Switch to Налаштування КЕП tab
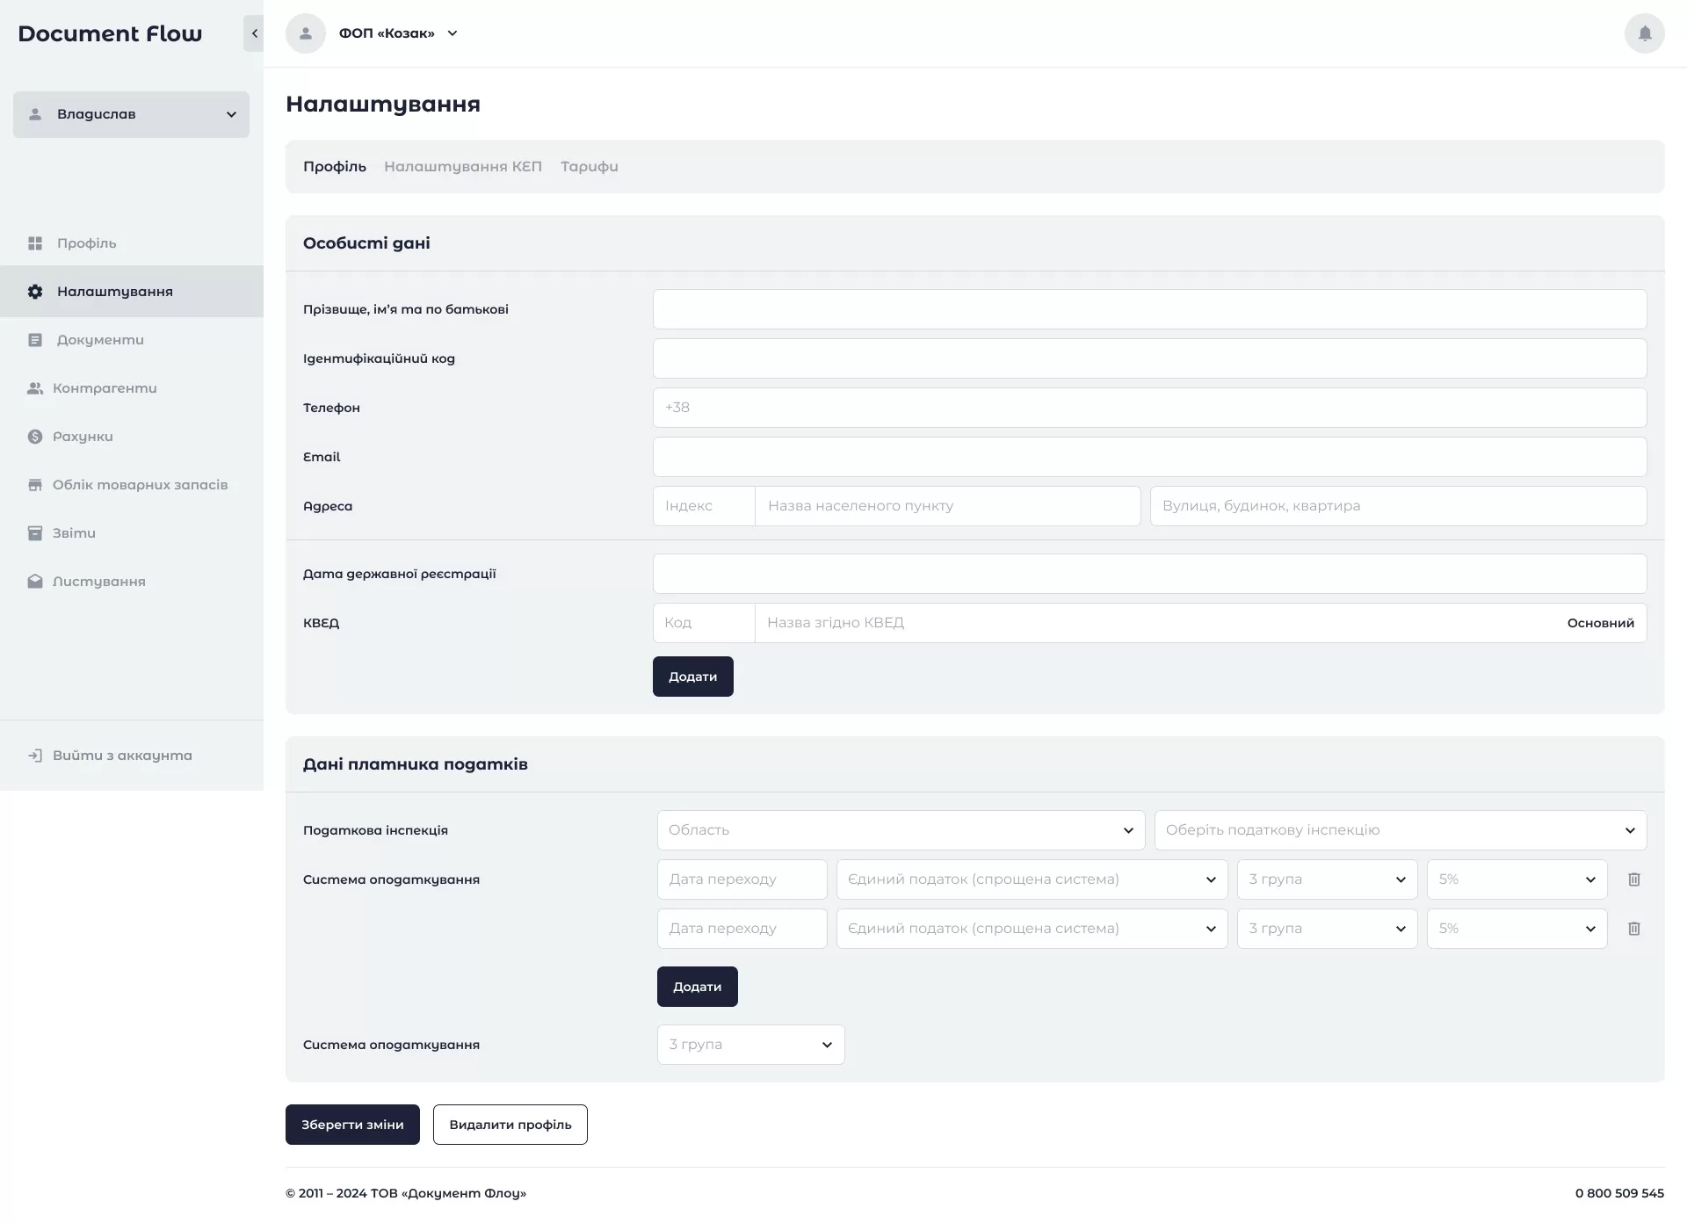This screenshot has height=1223, width=1687. (463, 166)
